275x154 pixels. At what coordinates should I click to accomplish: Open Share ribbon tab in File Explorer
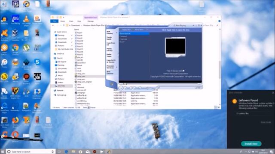71,21
